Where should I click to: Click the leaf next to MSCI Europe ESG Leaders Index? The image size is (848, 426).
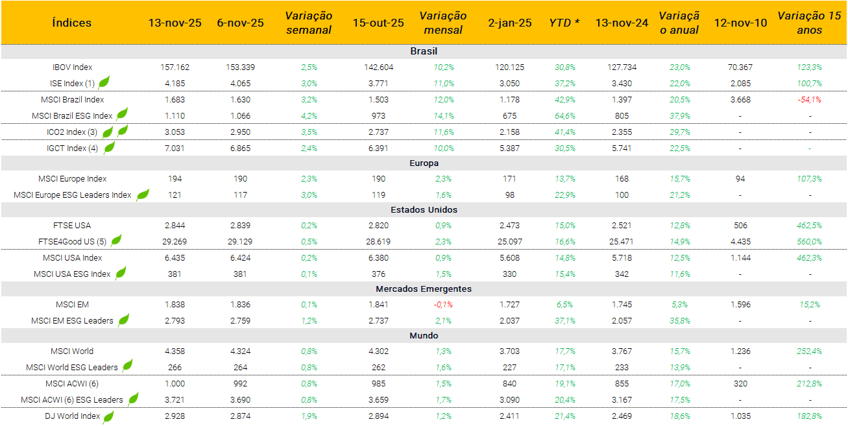point(142,194)
